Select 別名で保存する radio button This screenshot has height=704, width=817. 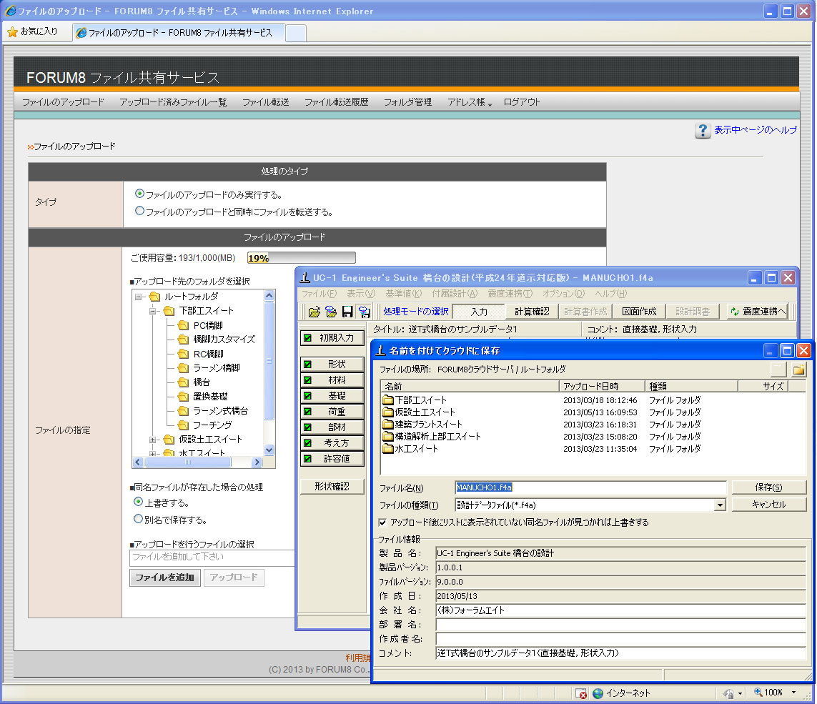[138, 519]
